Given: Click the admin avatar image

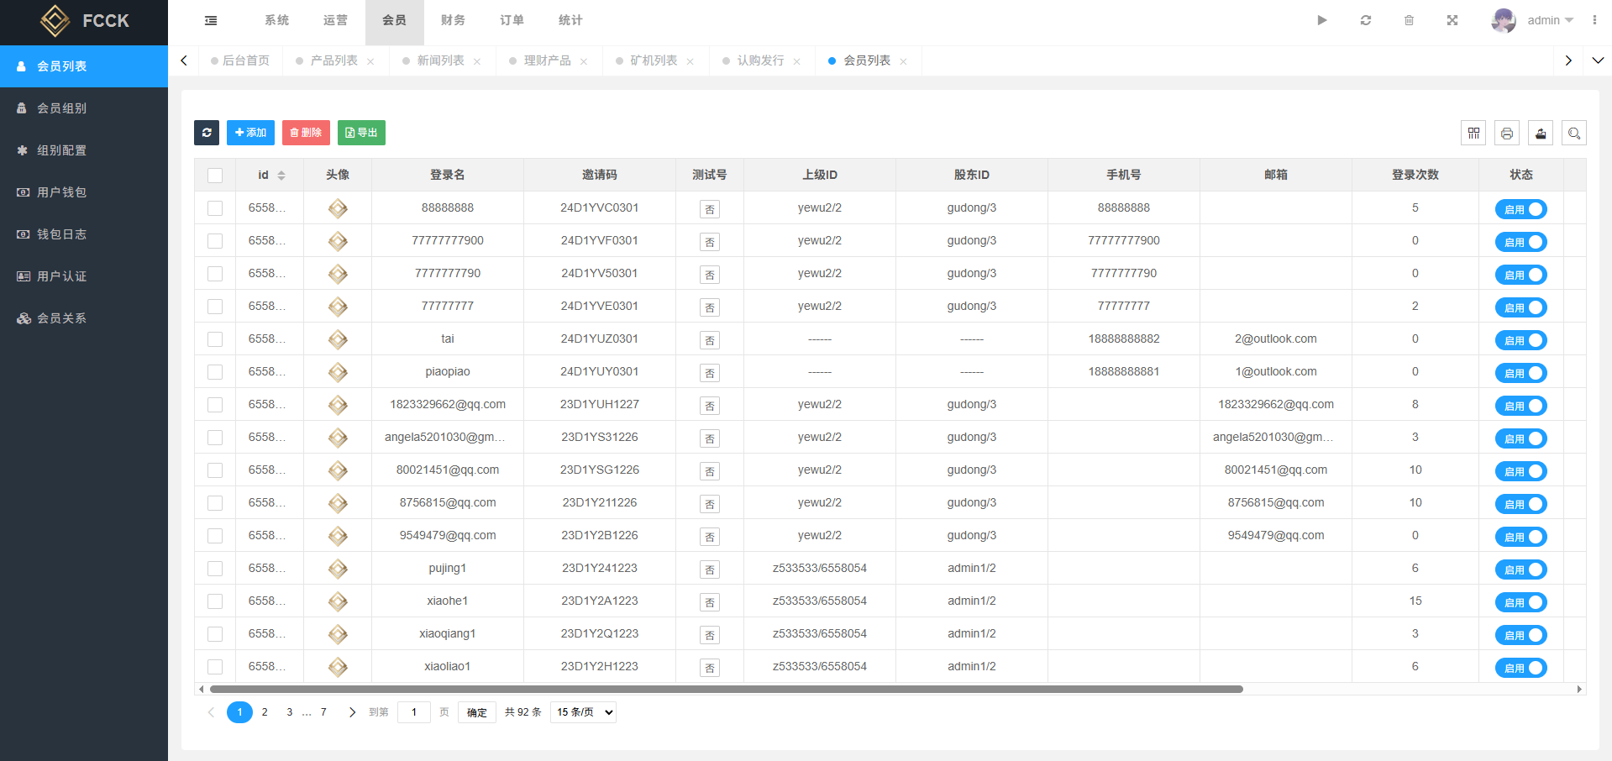Looking at the screenshot, I should click(1504, 20).
